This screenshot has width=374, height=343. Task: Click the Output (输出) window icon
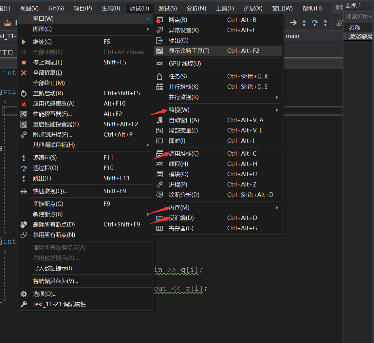159,41
